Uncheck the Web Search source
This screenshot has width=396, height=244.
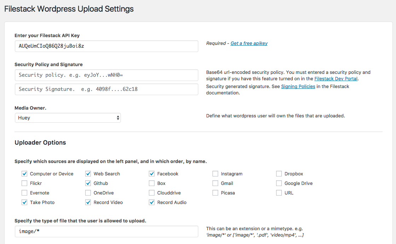point(88,174)
